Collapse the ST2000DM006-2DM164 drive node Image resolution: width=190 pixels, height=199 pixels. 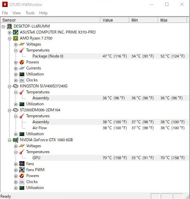(9, 110)
